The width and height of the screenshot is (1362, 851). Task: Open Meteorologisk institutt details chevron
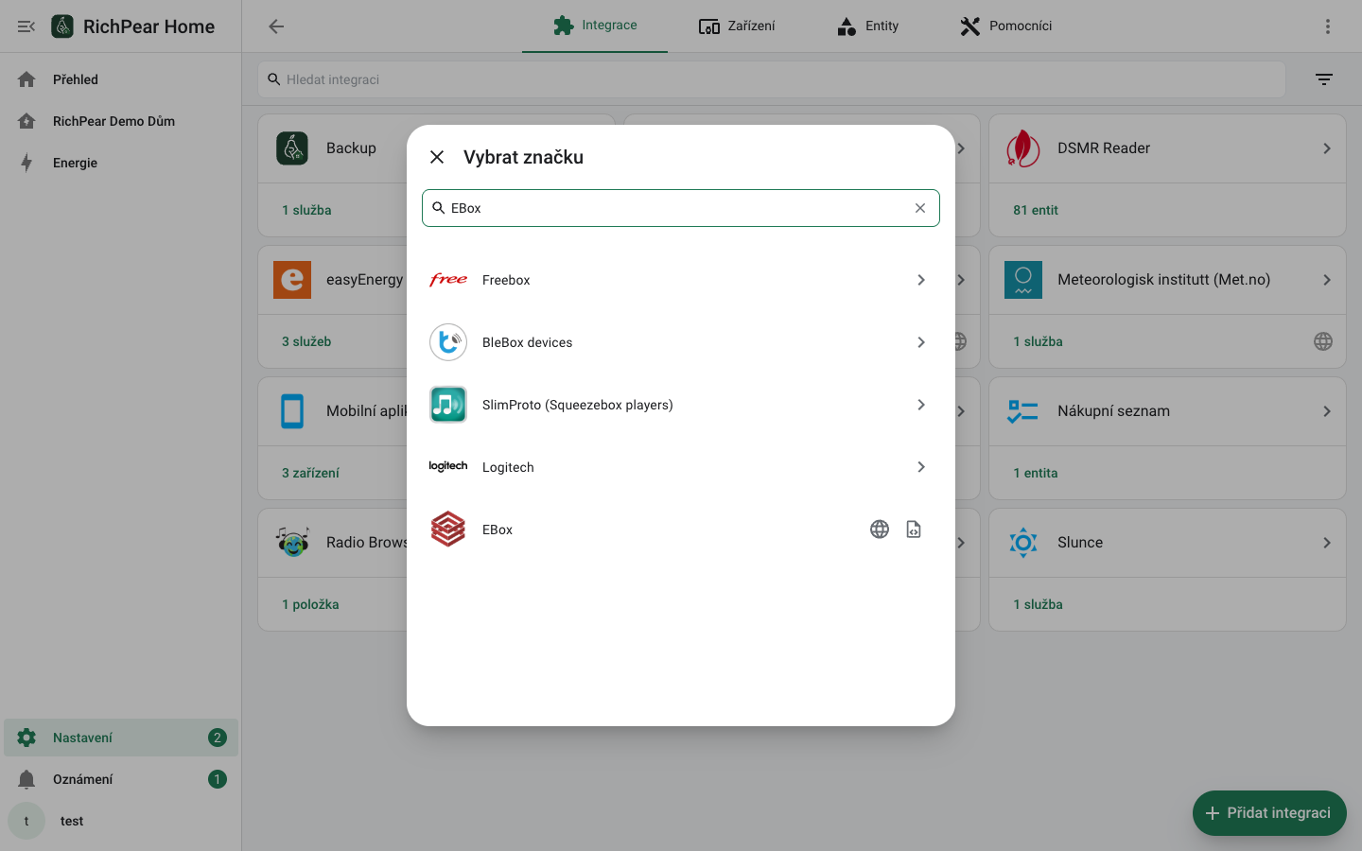click(1327, 280)
